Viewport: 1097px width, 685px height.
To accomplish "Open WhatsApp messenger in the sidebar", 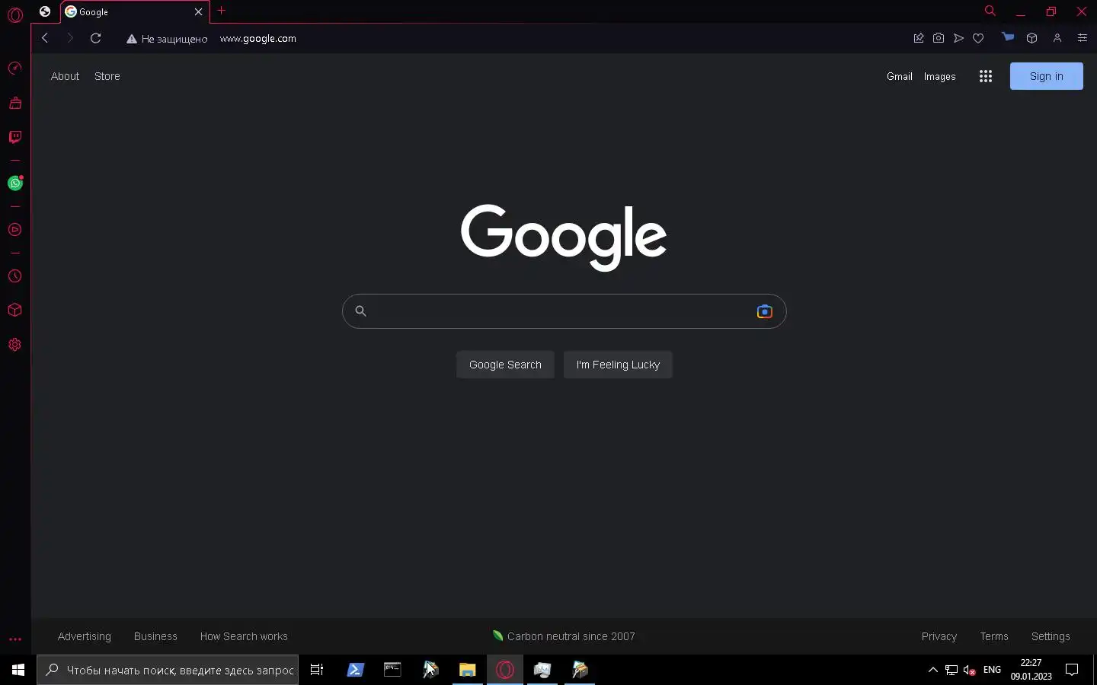I will coord(15,183).
